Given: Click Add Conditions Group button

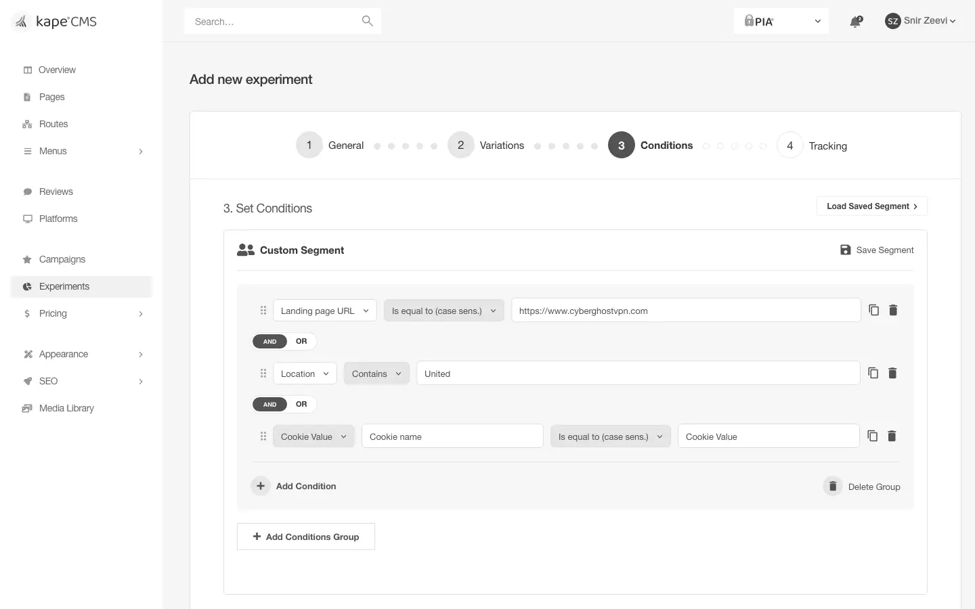Looking at the screenshot, I should click(306, 537).
